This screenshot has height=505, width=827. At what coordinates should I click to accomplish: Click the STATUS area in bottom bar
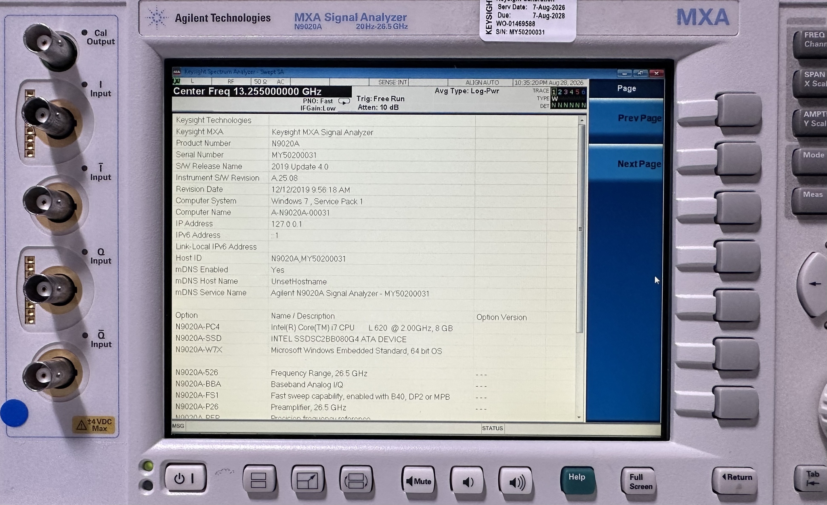(x=492, y=428)
